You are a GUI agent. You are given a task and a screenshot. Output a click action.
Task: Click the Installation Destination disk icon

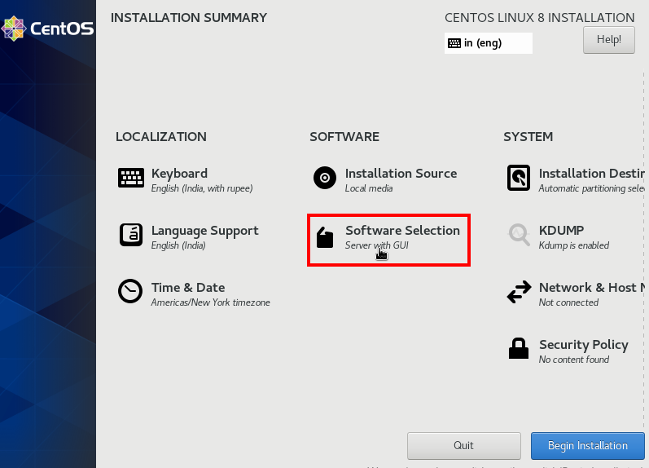(519, 178)
